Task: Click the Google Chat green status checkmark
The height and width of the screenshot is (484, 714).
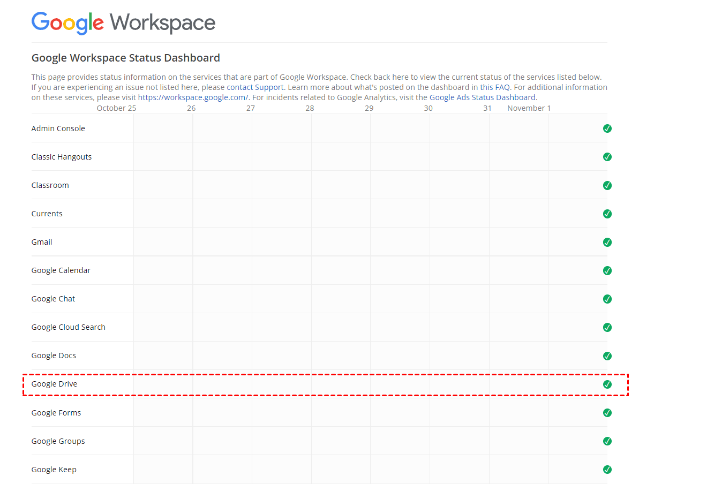Action: 607,299
